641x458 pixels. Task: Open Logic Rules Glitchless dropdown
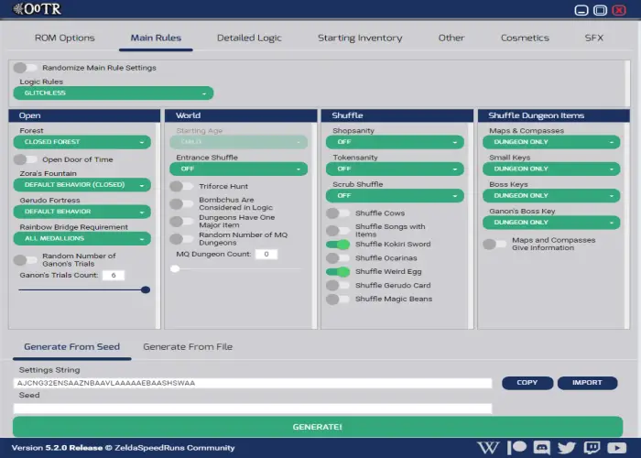point(114,93)
